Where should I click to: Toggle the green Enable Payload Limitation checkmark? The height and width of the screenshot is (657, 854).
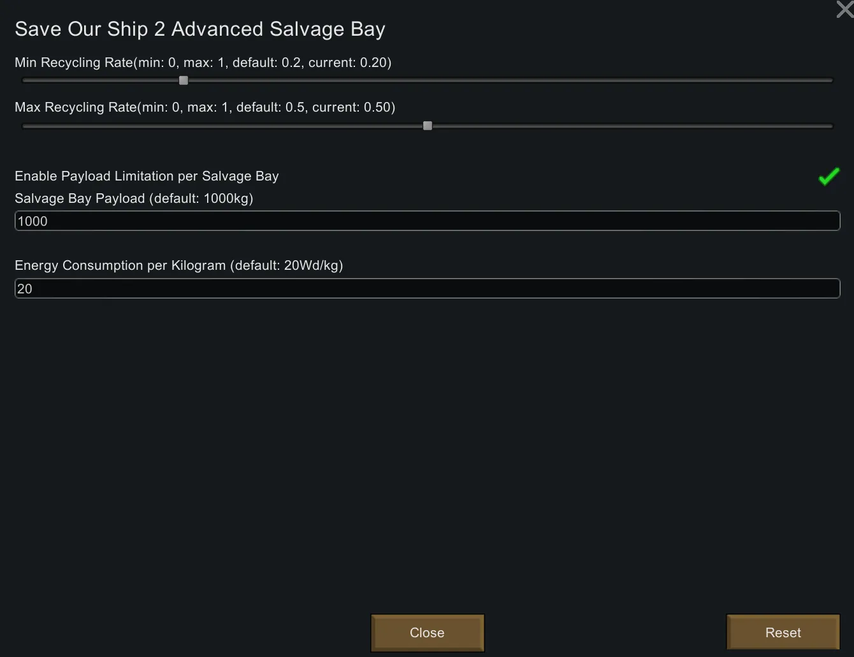pyautogui.click(x=829, y=177)
